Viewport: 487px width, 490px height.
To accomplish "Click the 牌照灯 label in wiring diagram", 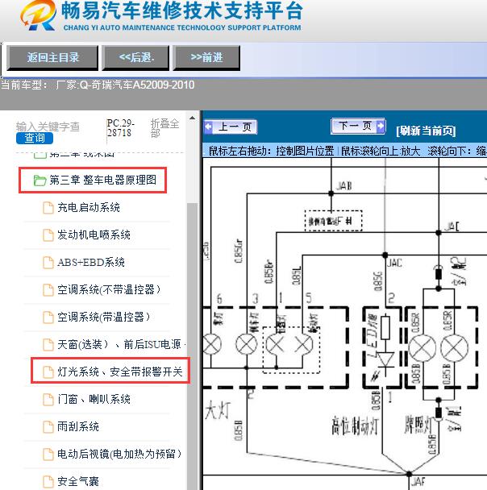I will coord(418,424).
